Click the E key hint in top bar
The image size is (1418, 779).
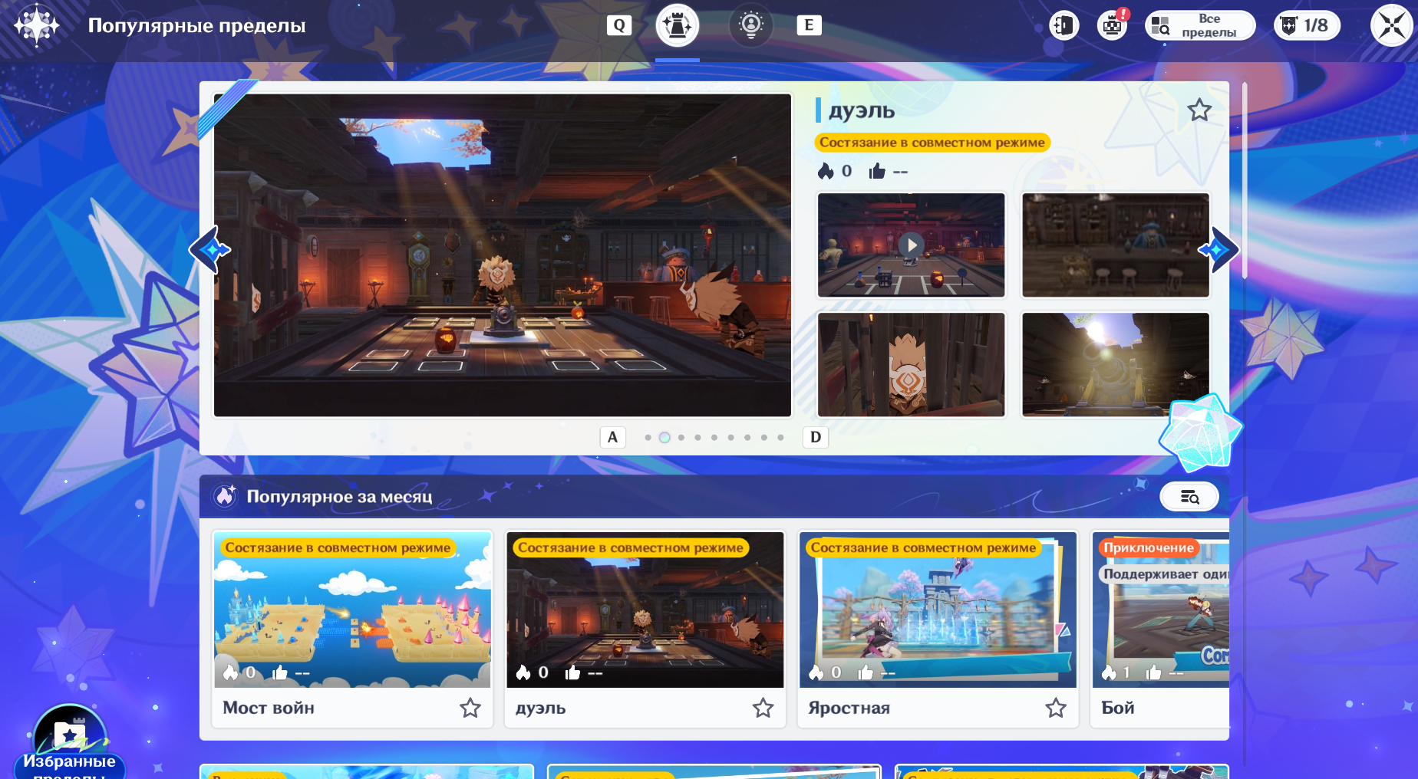(x=809, y=25)
